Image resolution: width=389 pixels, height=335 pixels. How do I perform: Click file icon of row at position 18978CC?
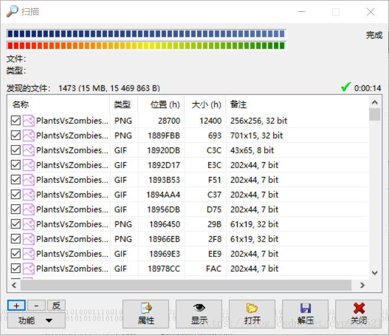pyautogui.click(x=28, y=269)
